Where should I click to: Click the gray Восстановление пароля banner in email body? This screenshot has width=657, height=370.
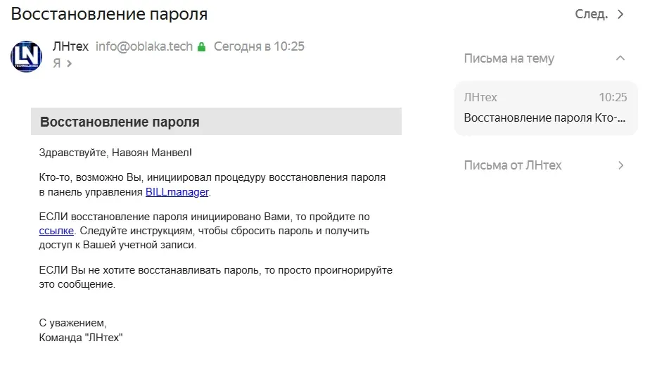(216, 122)
